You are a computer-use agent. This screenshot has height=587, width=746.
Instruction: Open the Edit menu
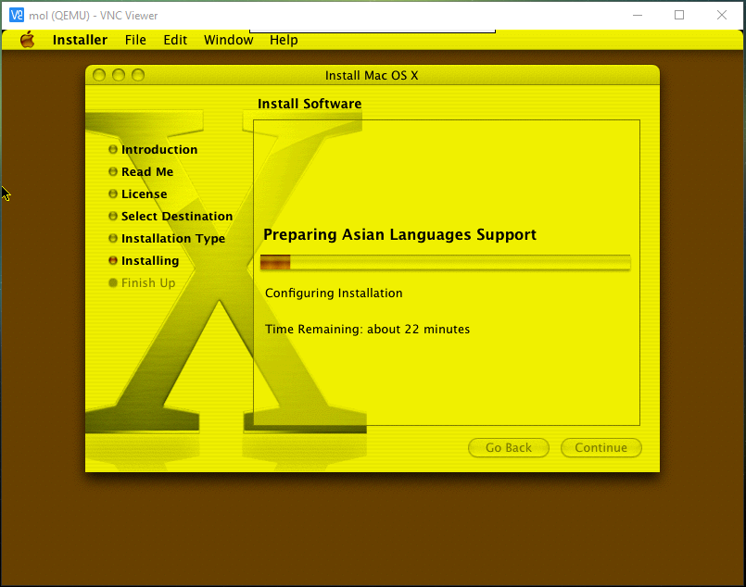[175, 40]
